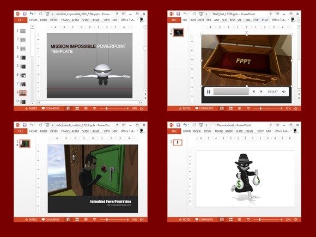This screenshot has width=316, height=237.
Task: Select slide 8 thumbnail in mission_impossible window
Action: click(x=23, y=93)
